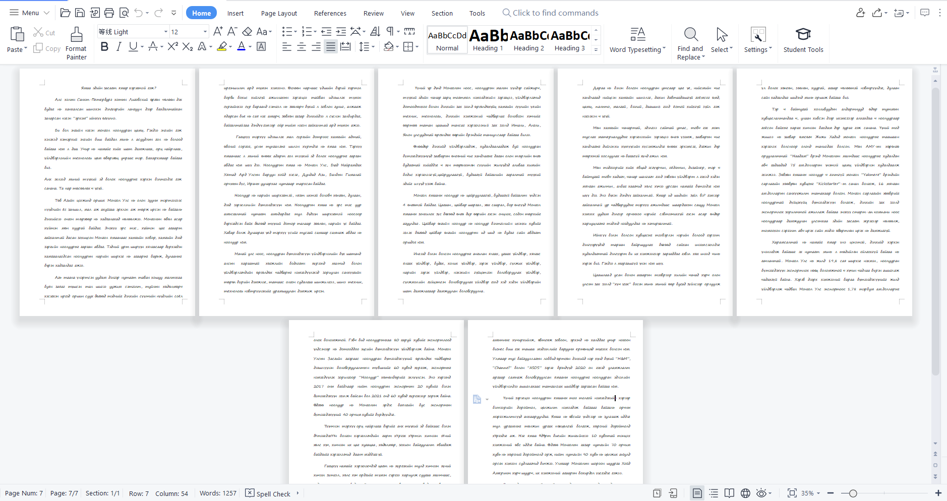Click the yellow highlight color button
Image resolution: width=947 pixels, height=501 pixels.
pyautogui.click(x=222, y=47)
